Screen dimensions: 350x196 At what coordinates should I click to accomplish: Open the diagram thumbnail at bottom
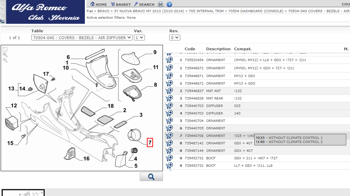click(x=23, y=193)
